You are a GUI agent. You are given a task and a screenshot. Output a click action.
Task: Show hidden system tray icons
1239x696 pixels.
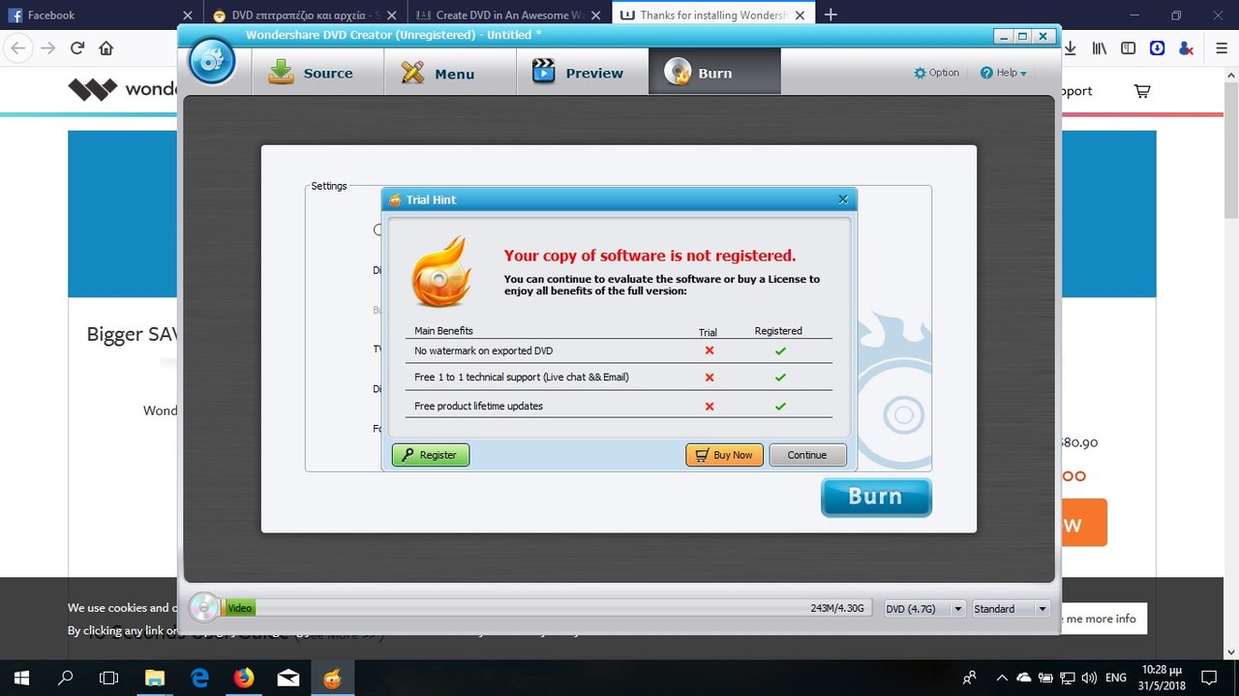(1002, 678)
